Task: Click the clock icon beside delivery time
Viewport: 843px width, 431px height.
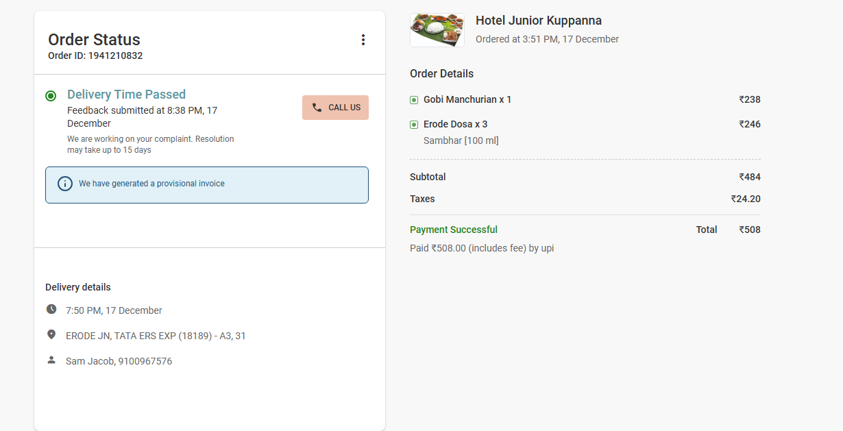Action: coord(51,309)
